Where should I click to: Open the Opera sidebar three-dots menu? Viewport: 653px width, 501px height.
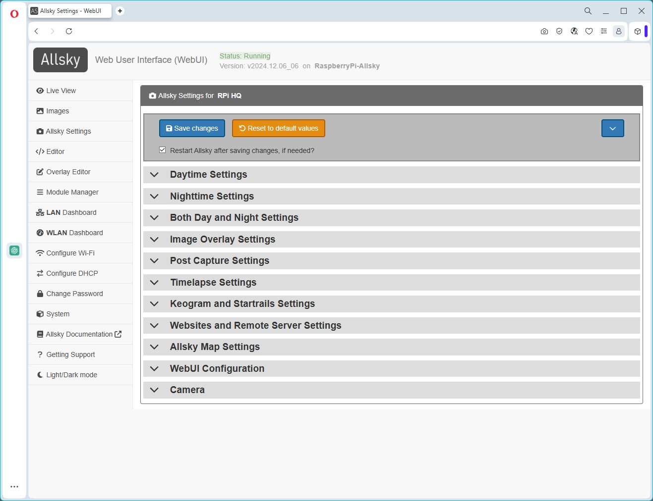click(x=14, y=487)
